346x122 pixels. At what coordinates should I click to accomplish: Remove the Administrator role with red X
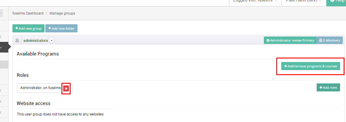coord(66,88)
